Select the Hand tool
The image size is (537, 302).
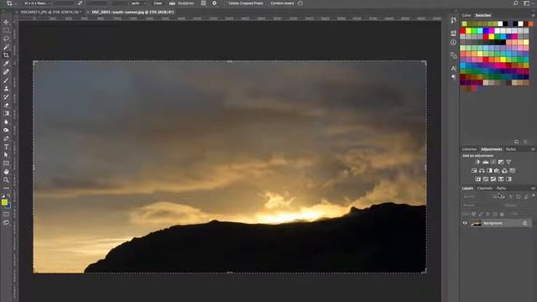(x=6, y=171)
